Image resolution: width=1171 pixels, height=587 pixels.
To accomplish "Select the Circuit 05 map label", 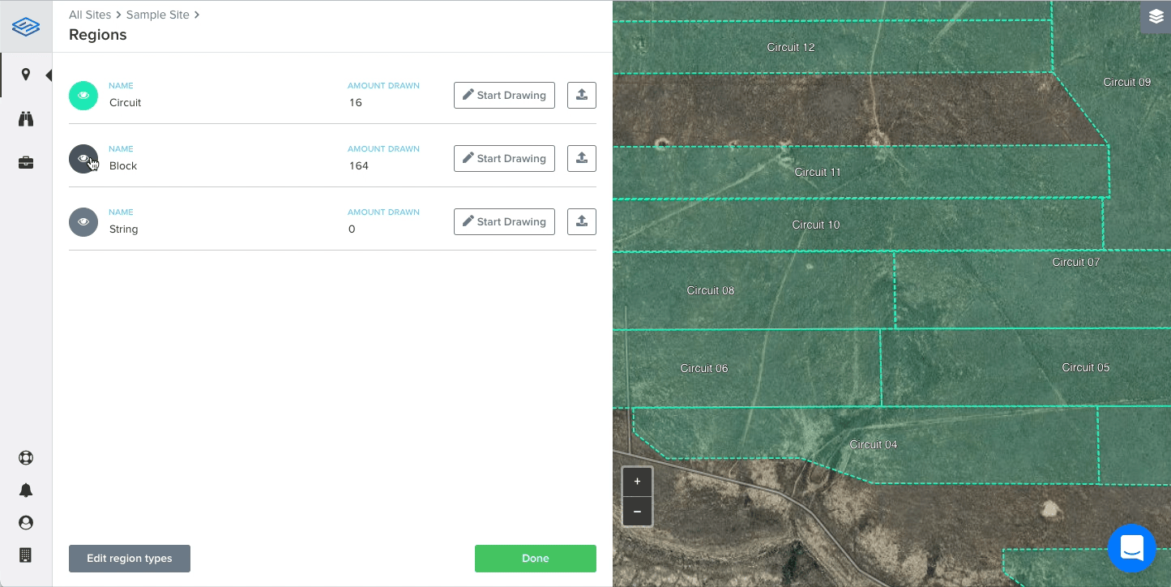I will pos(1086,367).
